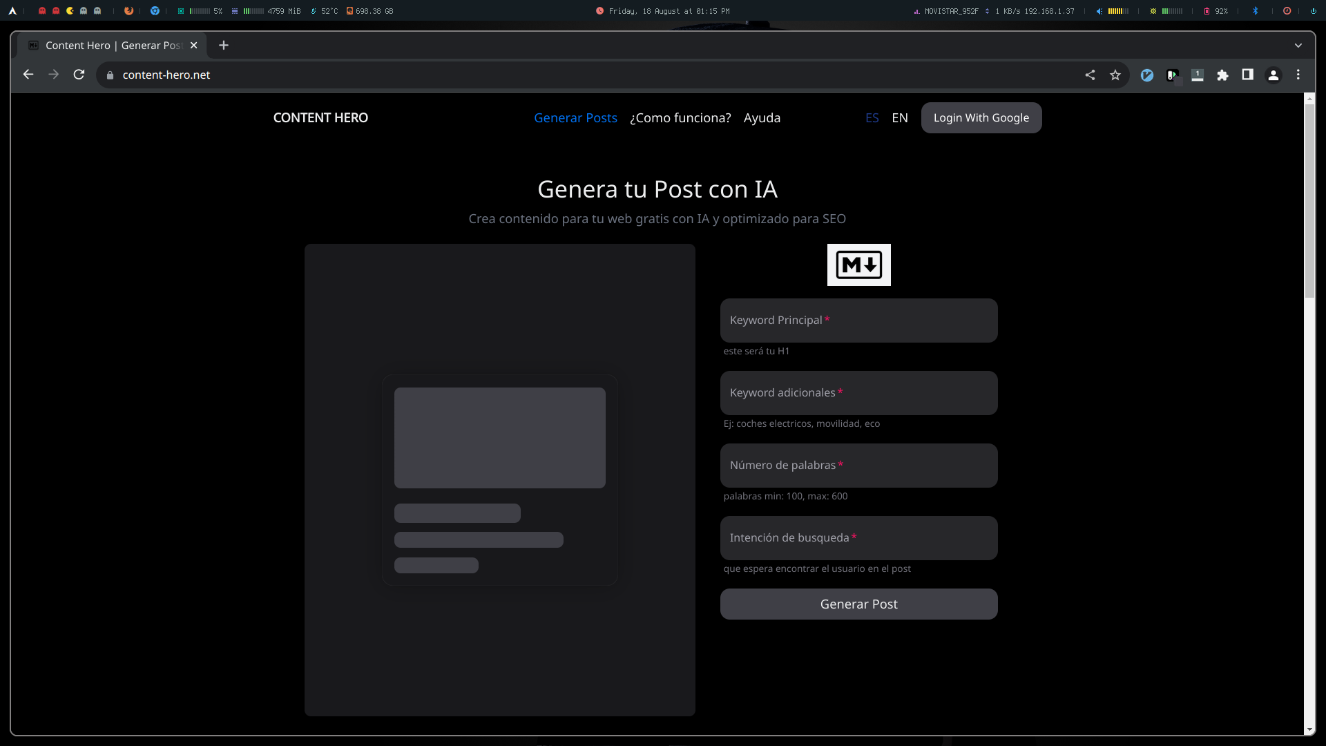Image resolution: width=1326 pixels, height=746 pixels.
Task: Focus the Keyword Principal field
Action: pyautogui.click(x=859, y=321)
